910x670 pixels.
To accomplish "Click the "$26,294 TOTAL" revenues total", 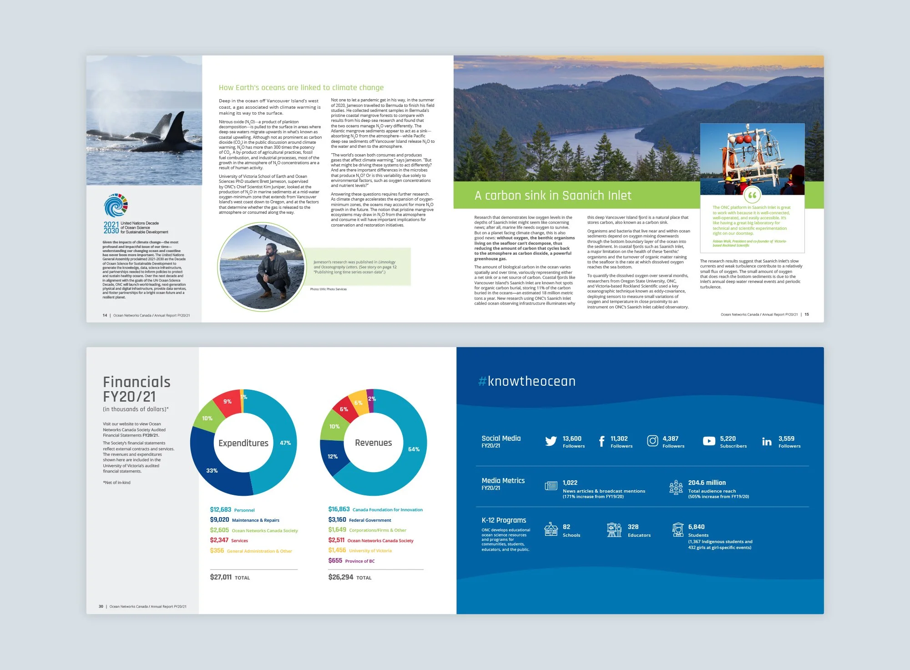I will point(350,577).
